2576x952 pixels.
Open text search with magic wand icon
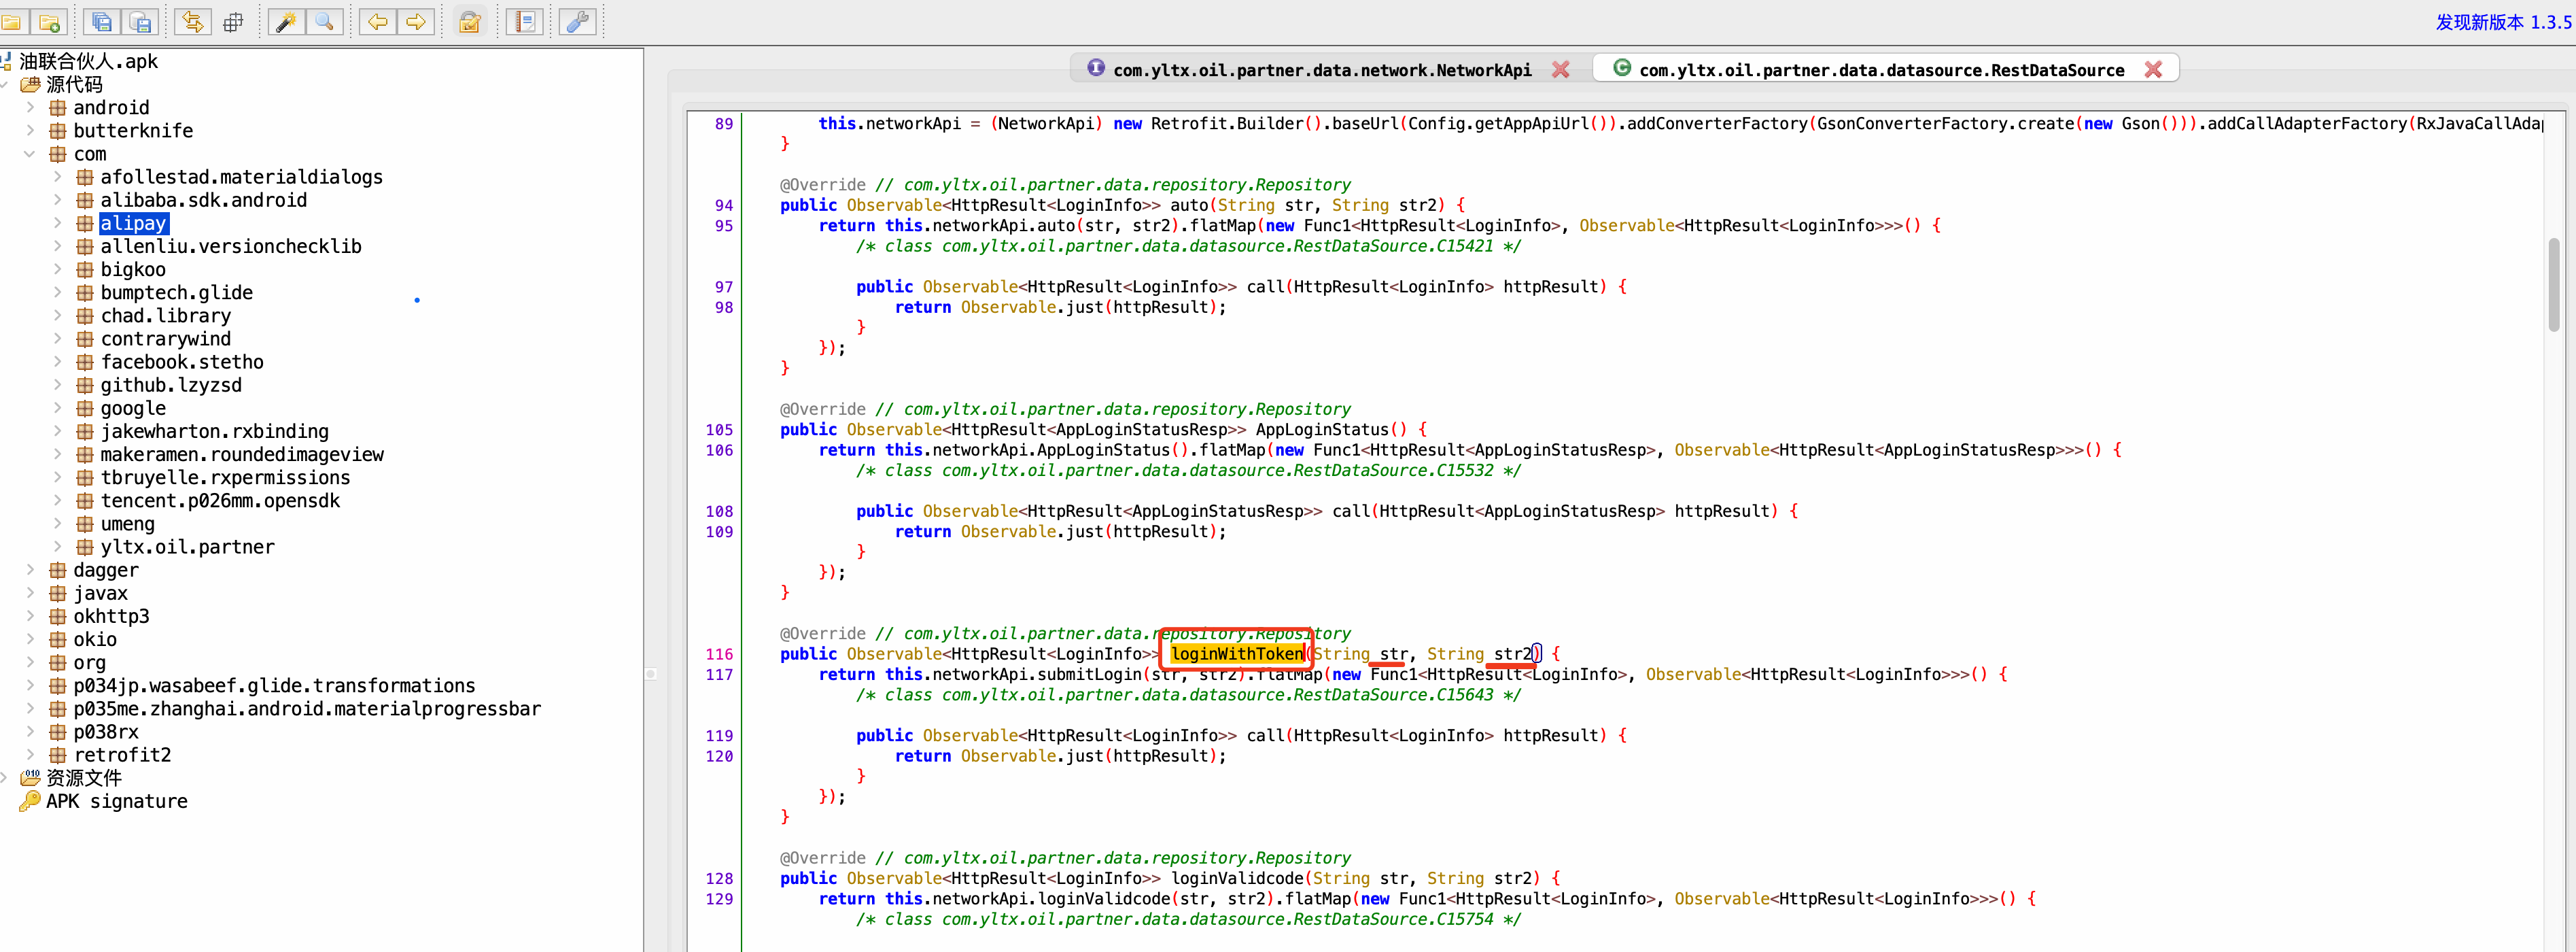286,22
